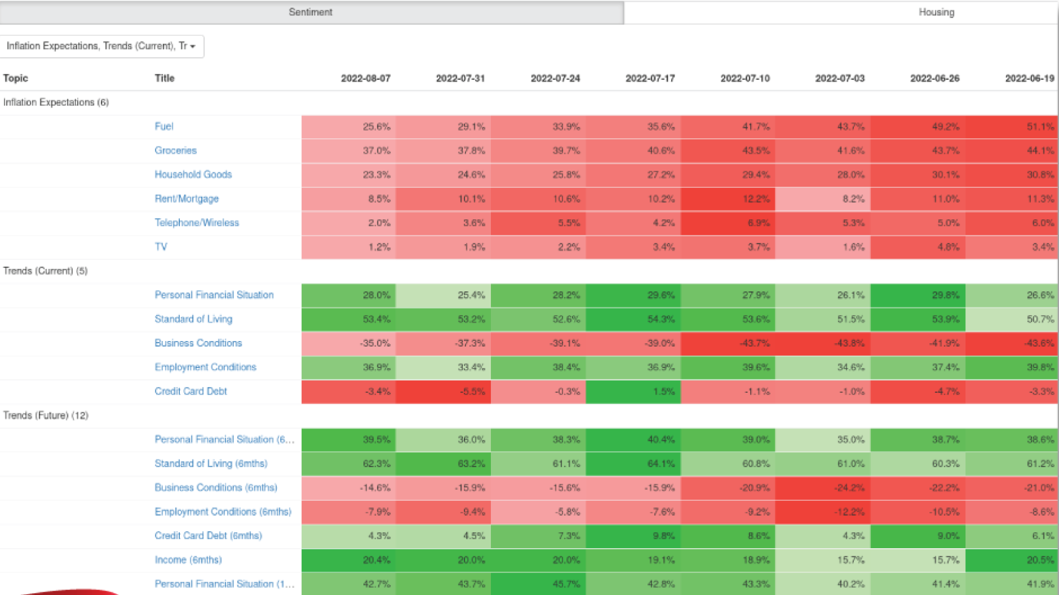
Task: View the Telephone/Wireless topic
Action: (x=197, y=223)
